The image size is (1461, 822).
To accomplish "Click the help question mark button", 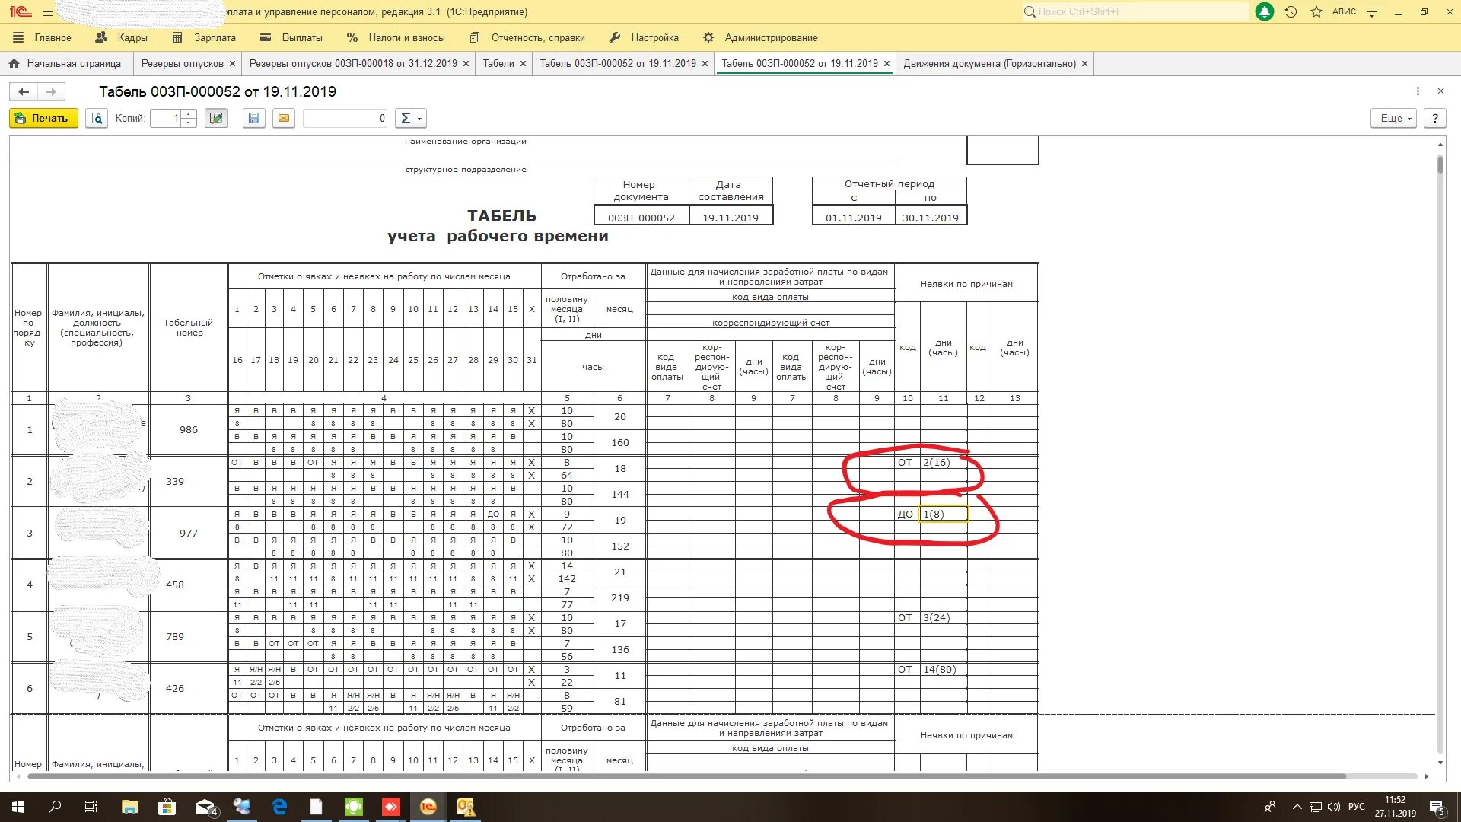I will click(x=1434, y=119).
